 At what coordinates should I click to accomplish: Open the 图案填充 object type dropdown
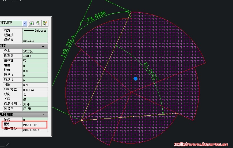(x=25, y=23)
